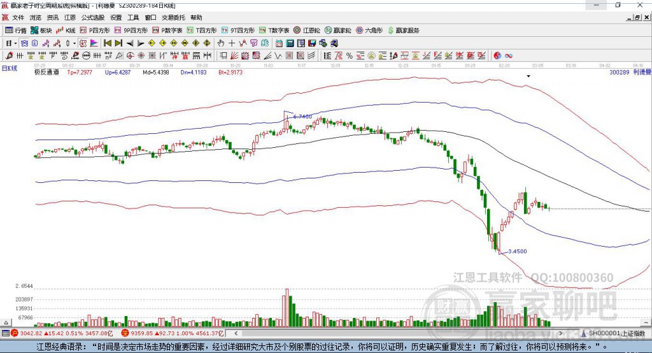Click the red yin-yang icon
The height and width of the screenshot is (353, 652).
click(497, 55)
